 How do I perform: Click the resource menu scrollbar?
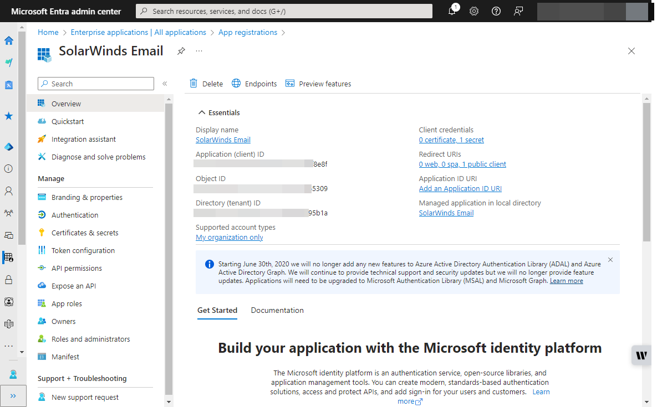169,249
